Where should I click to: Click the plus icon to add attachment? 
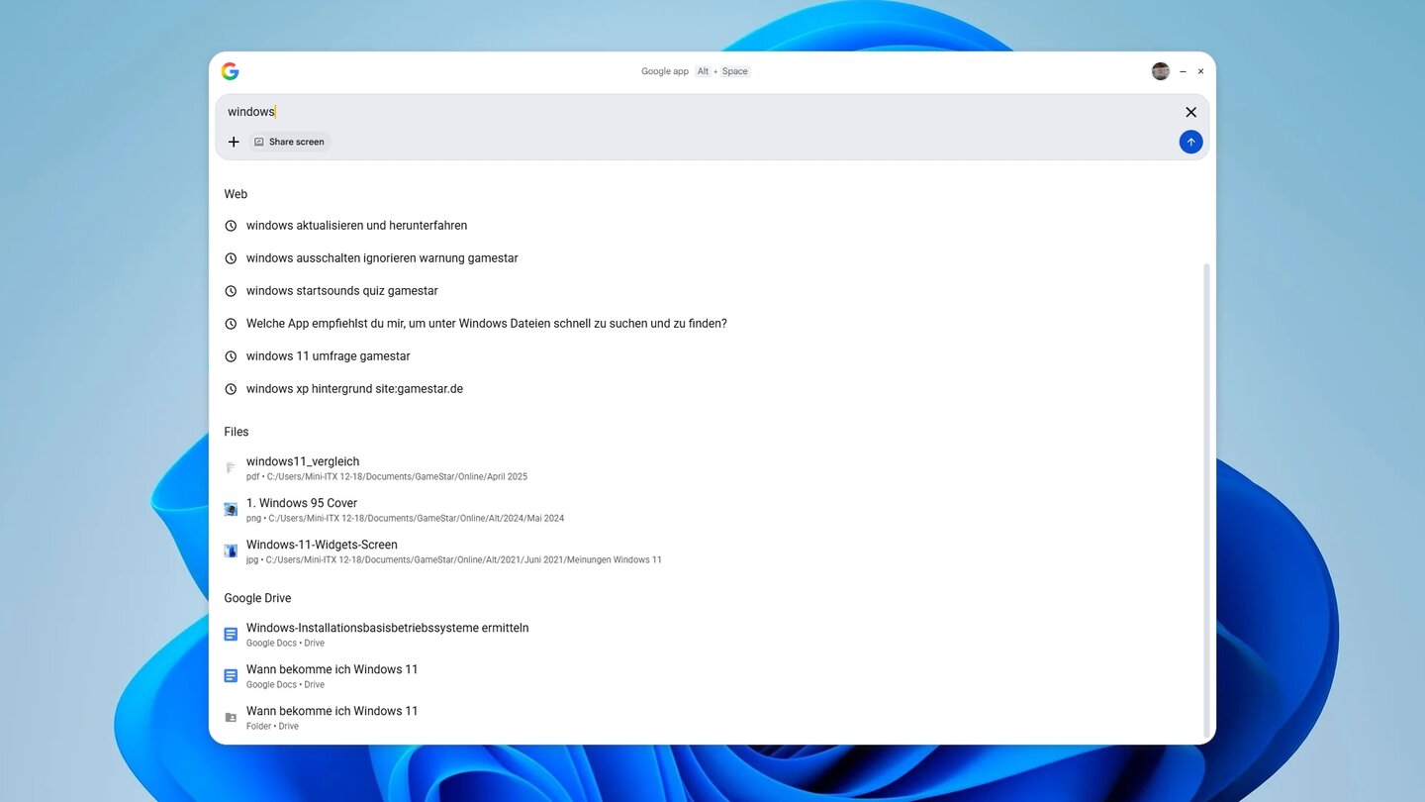click(234, 142)
